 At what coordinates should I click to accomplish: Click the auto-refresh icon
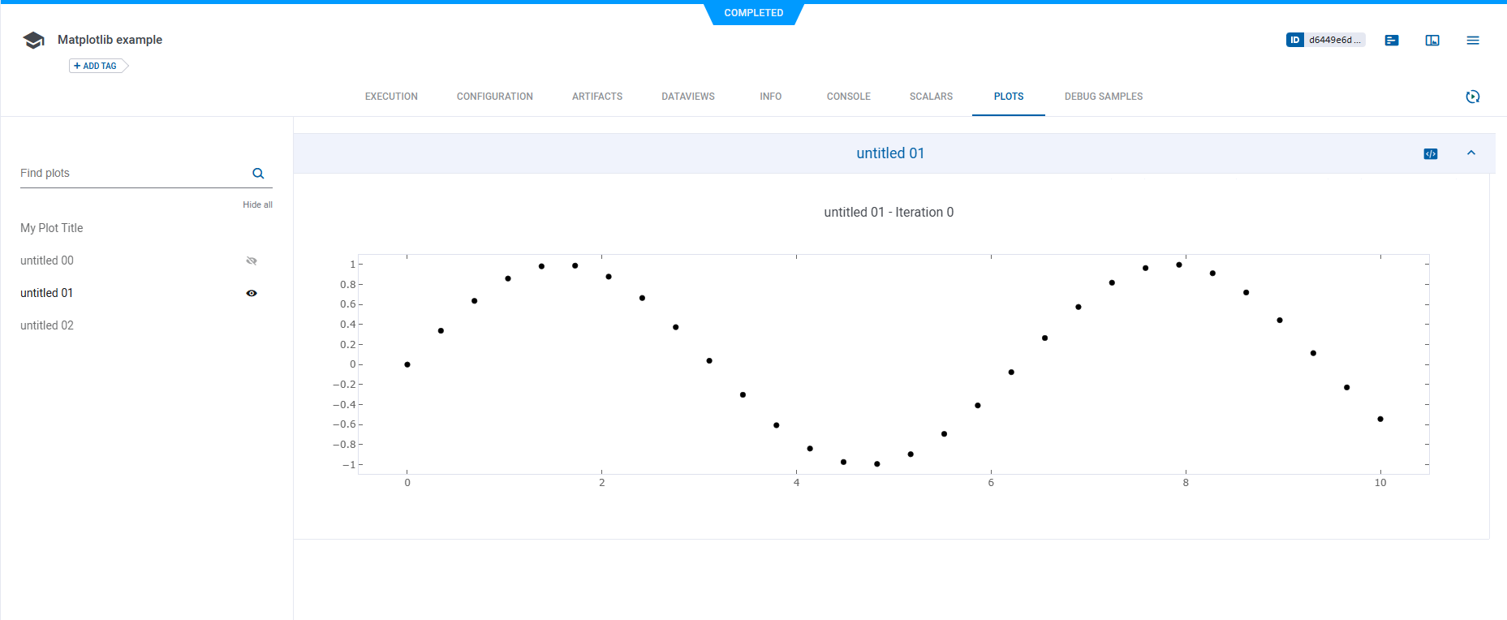click(1473, 97)
